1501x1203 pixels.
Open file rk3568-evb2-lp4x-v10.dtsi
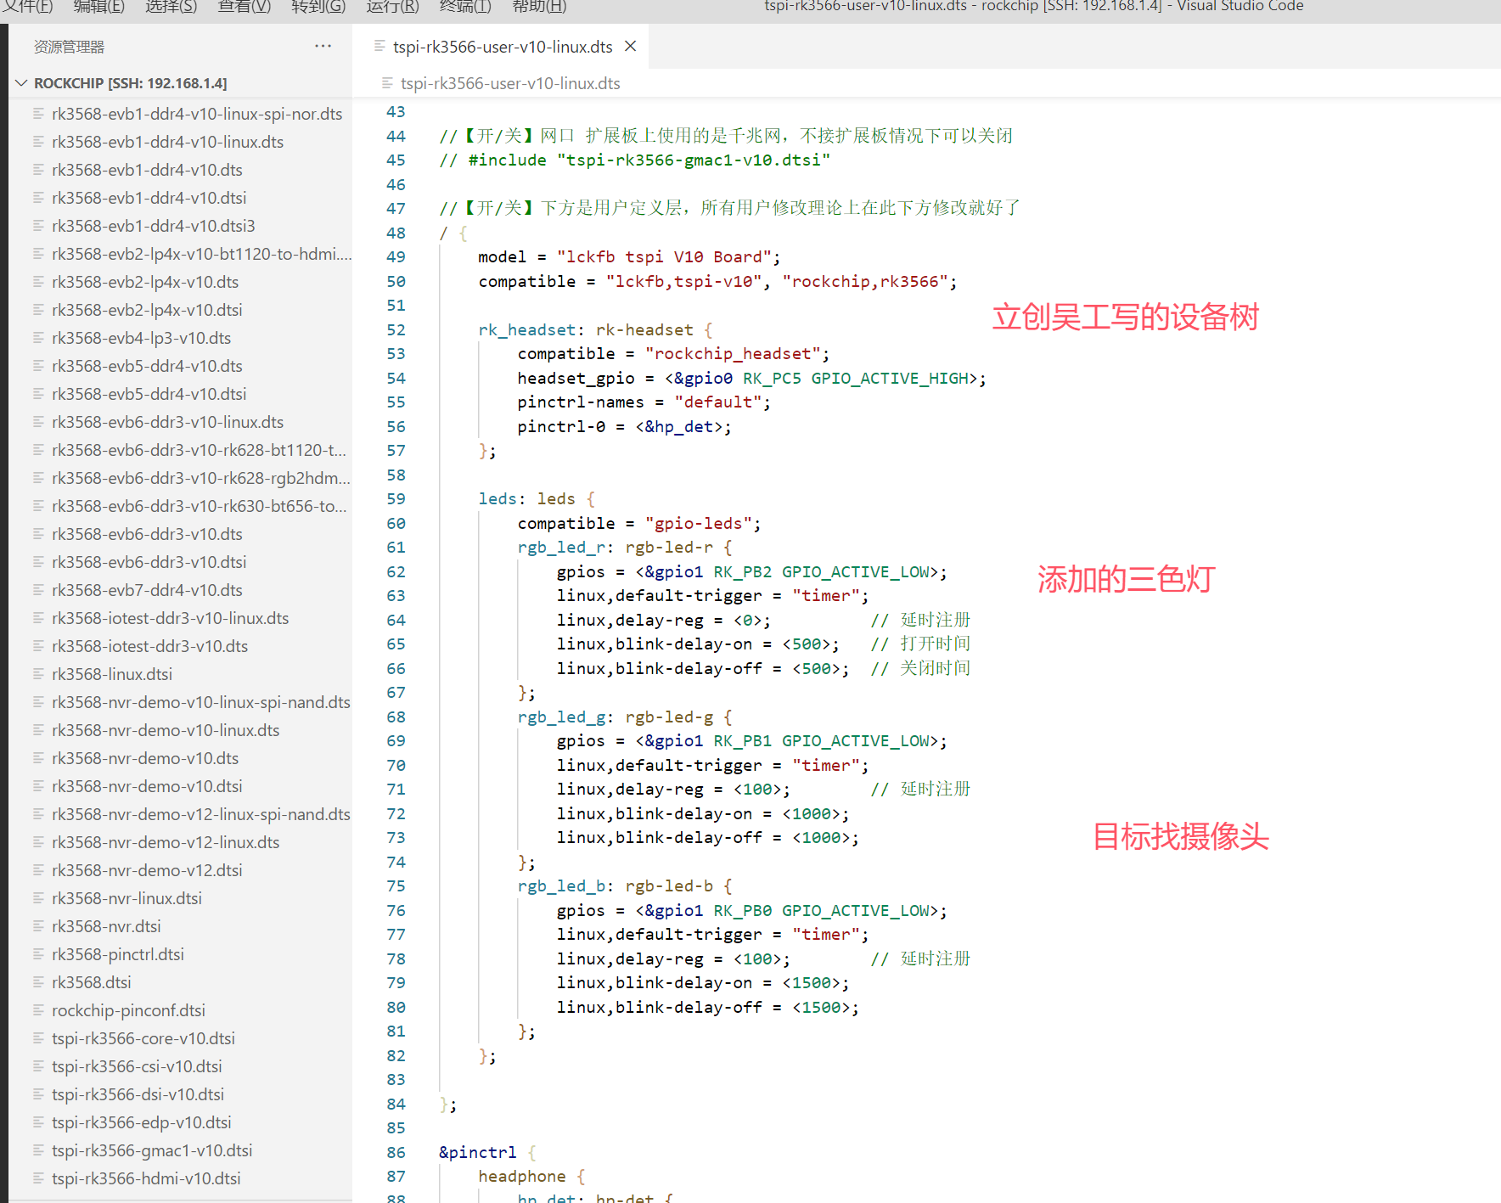pyautogui.click(x=147, y=310)
